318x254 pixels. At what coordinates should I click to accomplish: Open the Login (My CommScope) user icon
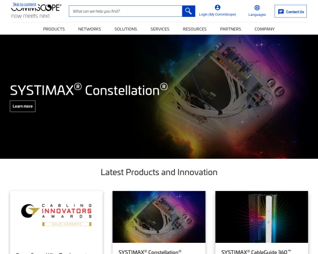(x=217, y=7)
